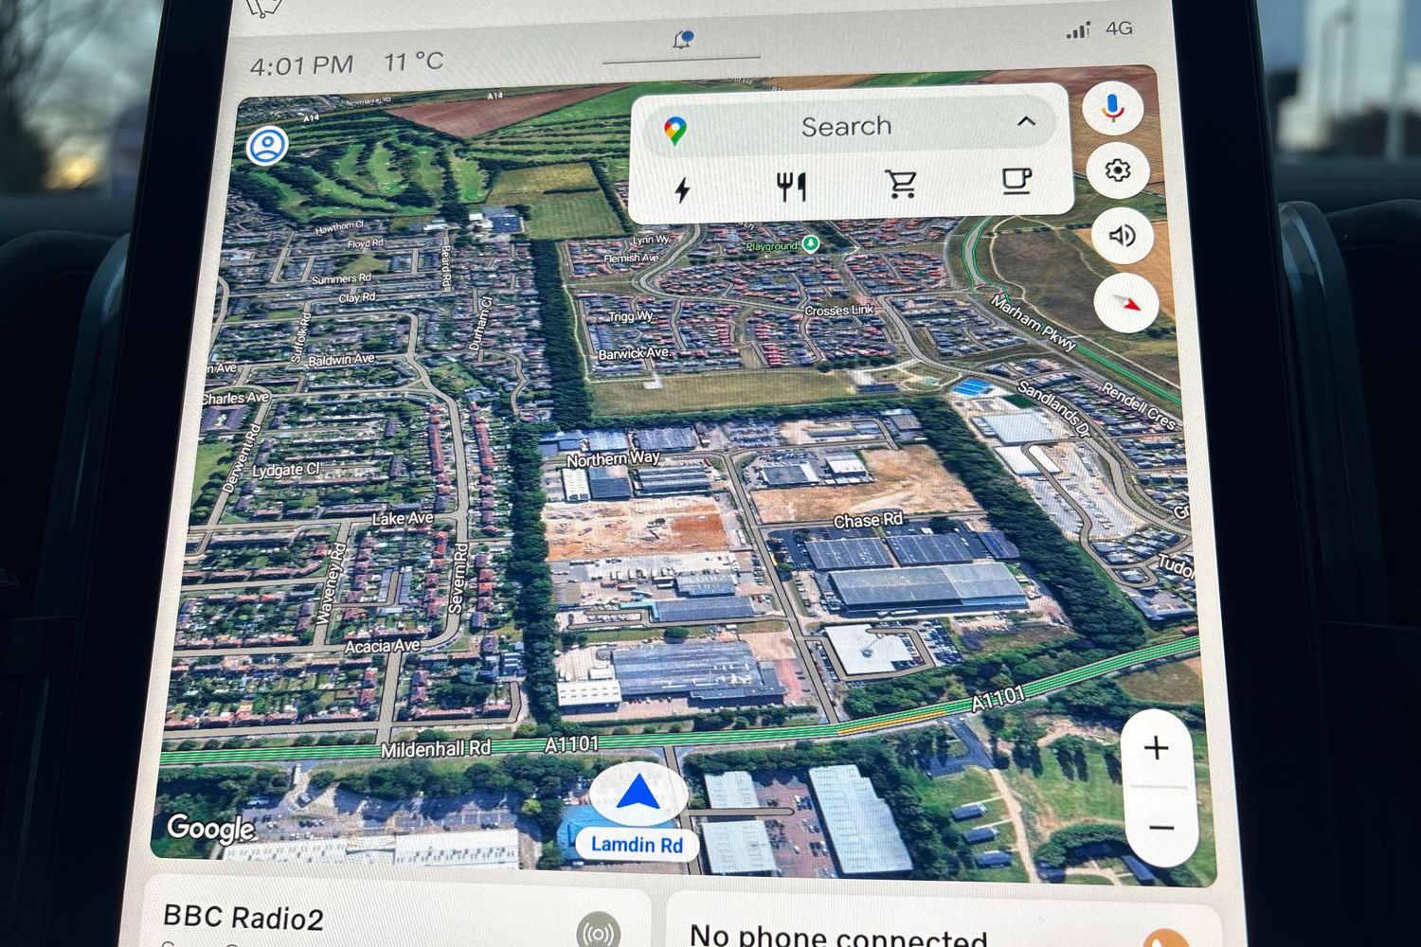Tap the radio broadcast icon beside BBC Radio2

coord(598,932)
